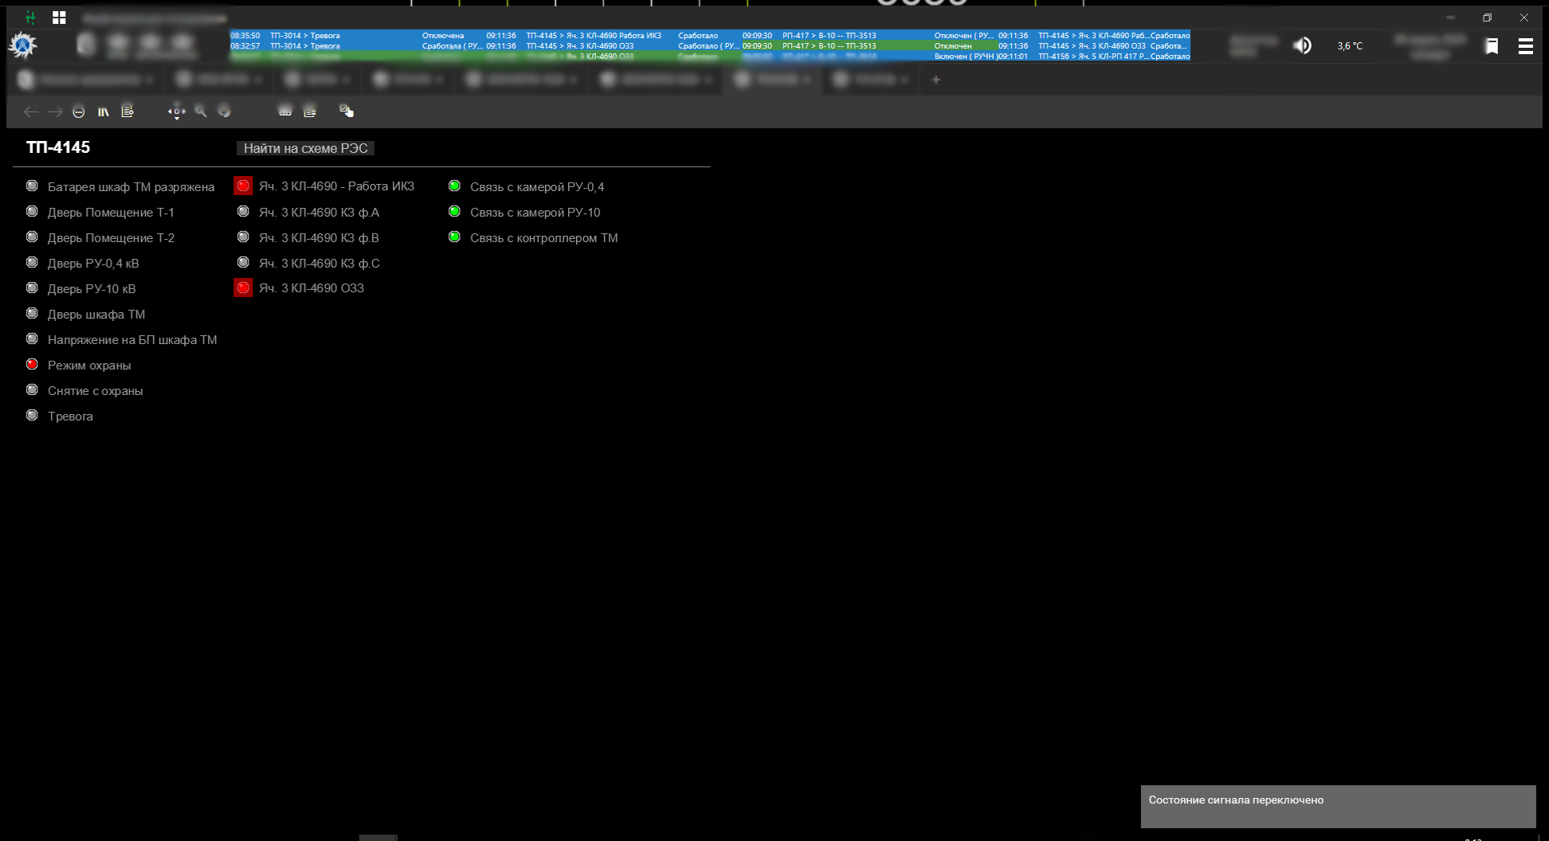
Task: Click the list-edit toolbar icon
Action: (309, 111)
